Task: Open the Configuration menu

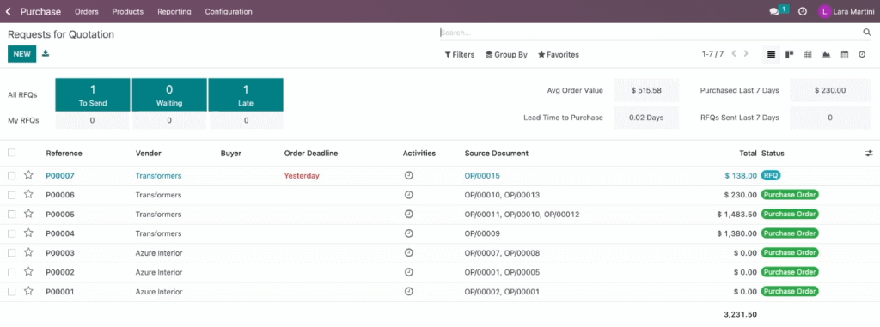Action: (x=229, y=11)
